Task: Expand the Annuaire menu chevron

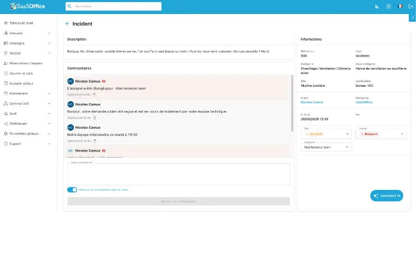Action: tap(49, 33)
